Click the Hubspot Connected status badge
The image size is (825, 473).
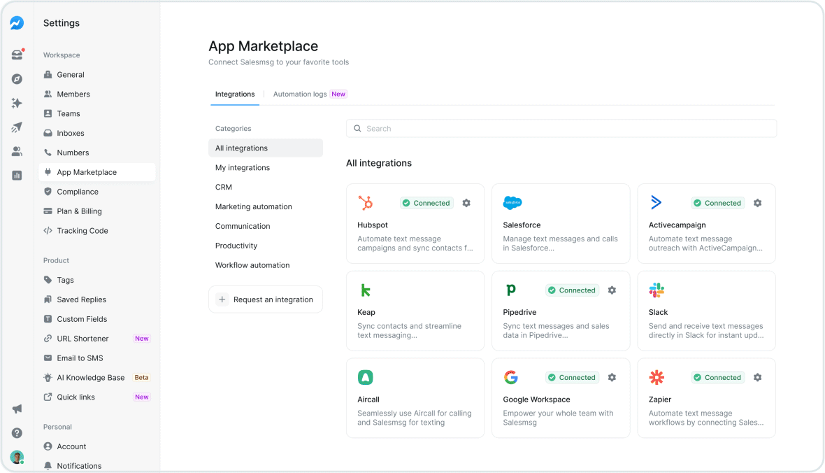(426, 203)
